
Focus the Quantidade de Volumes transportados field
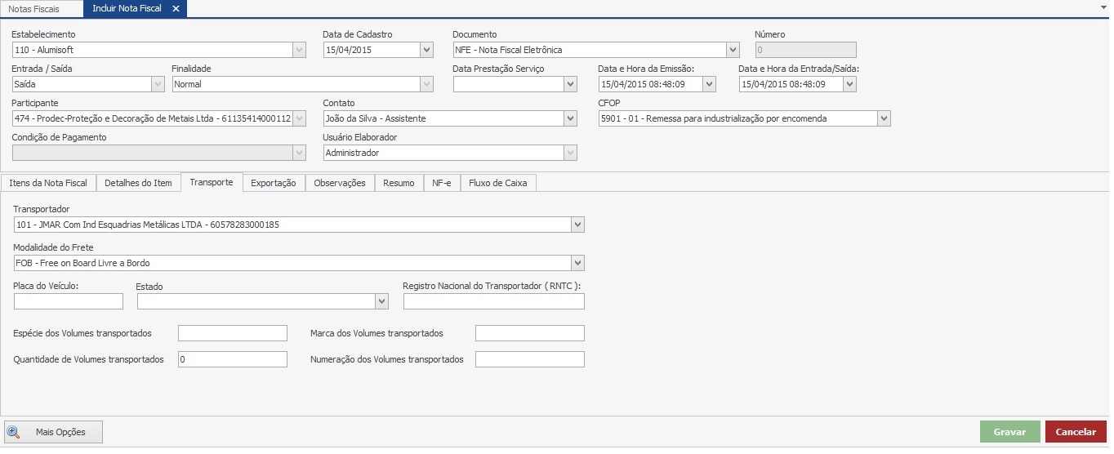pyautogui.click(x=233, y=359)
